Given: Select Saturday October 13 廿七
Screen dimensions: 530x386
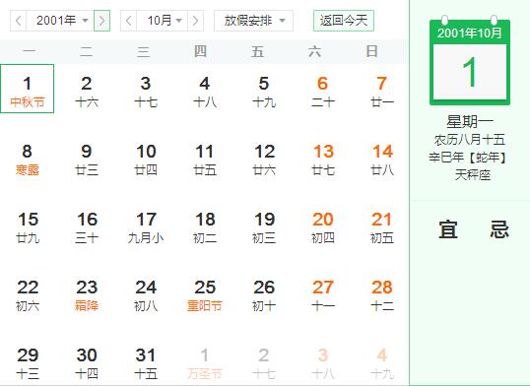Looking at the screenshot, I should click(x=323, y=160).
